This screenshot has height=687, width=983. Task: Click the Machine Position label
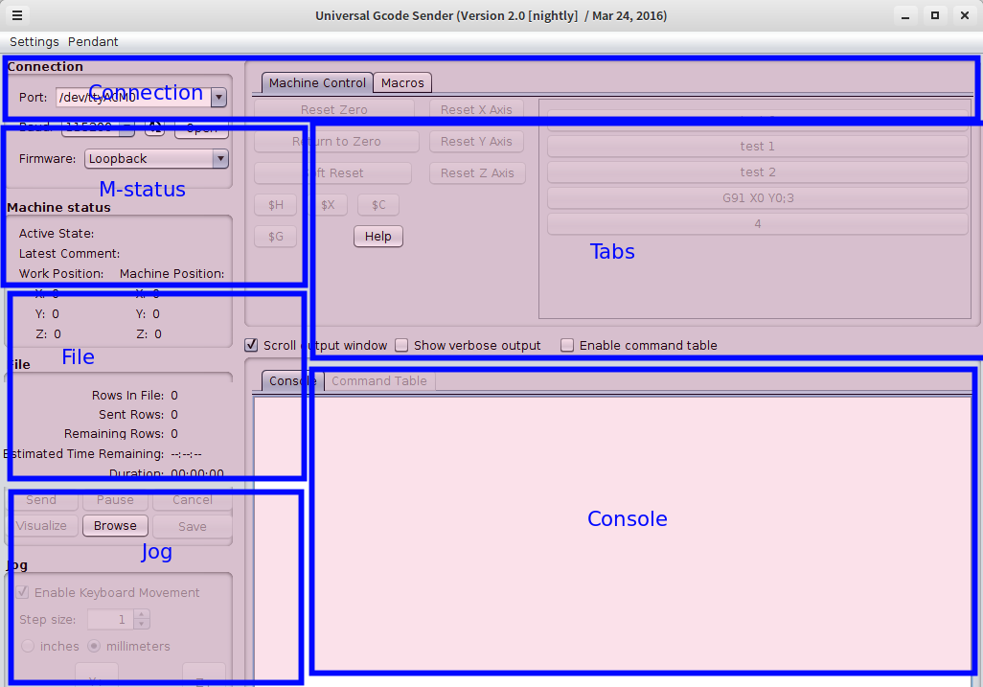click(171, 273)
